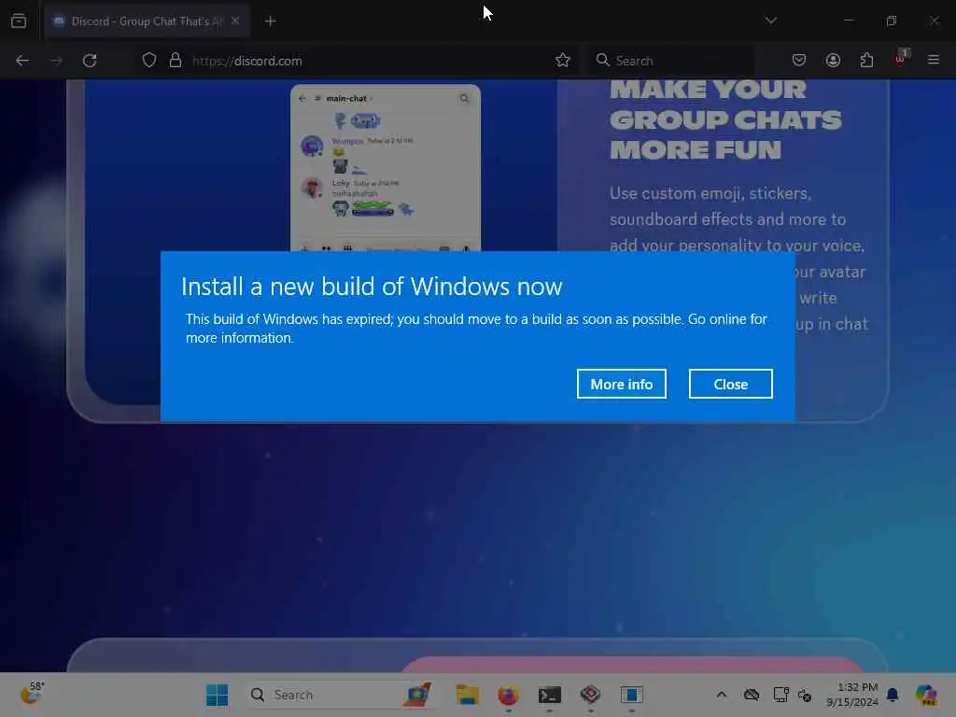Open File Explorer from taskbar
This screenshot has height=717, width=956.
(x=467, y=695)
